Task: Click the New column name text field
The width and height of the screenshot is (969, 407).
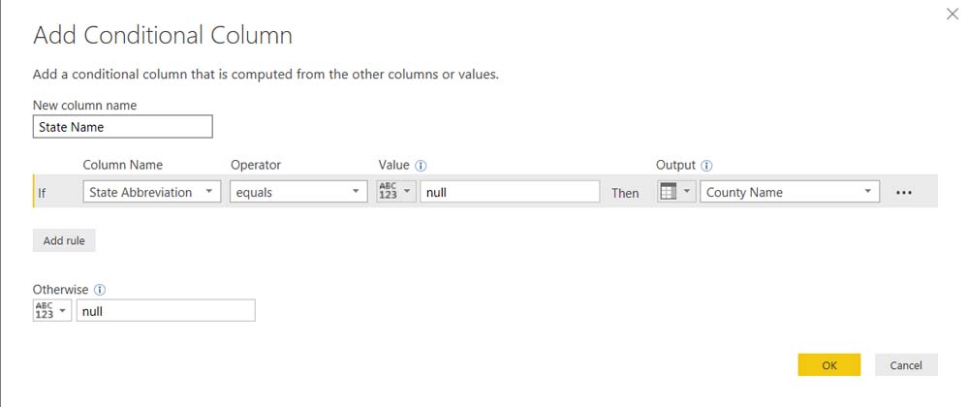Action: [122, 127]
